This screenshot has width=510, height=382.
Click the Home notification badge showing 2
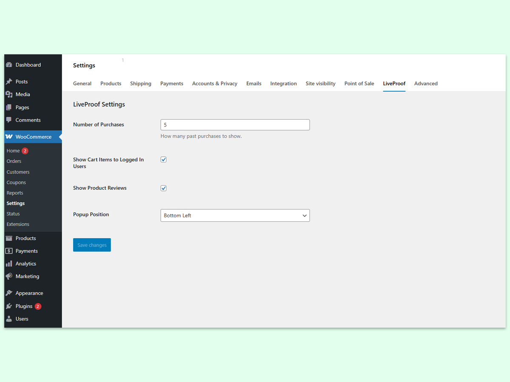(x=25, y=151)
